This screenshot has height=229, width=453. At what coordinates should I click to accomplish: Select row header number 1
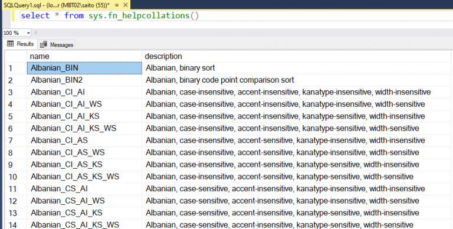pos(15,68)
